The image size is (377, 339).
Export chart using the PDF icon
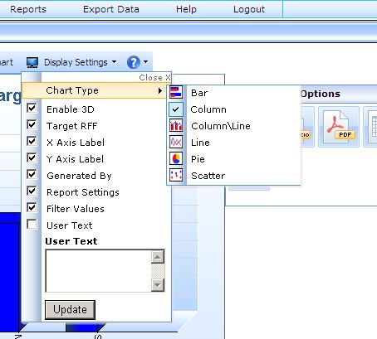click(339, 127)
